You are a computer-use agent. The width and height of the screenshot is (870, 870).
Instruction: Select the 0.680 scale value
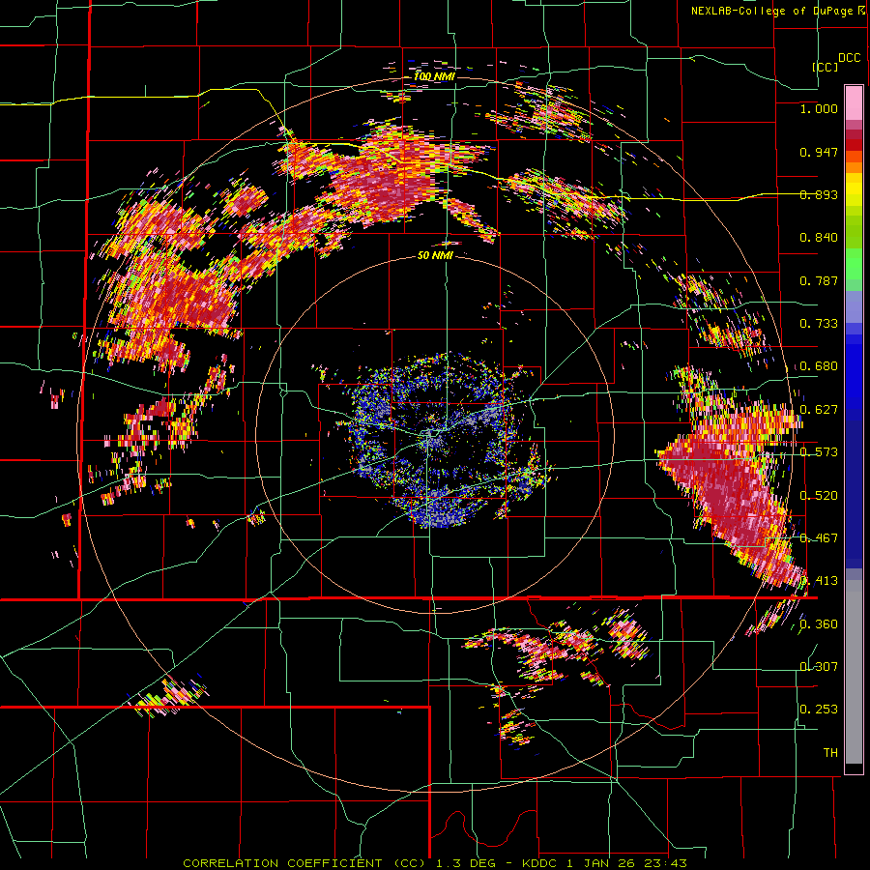pos(819,366)
